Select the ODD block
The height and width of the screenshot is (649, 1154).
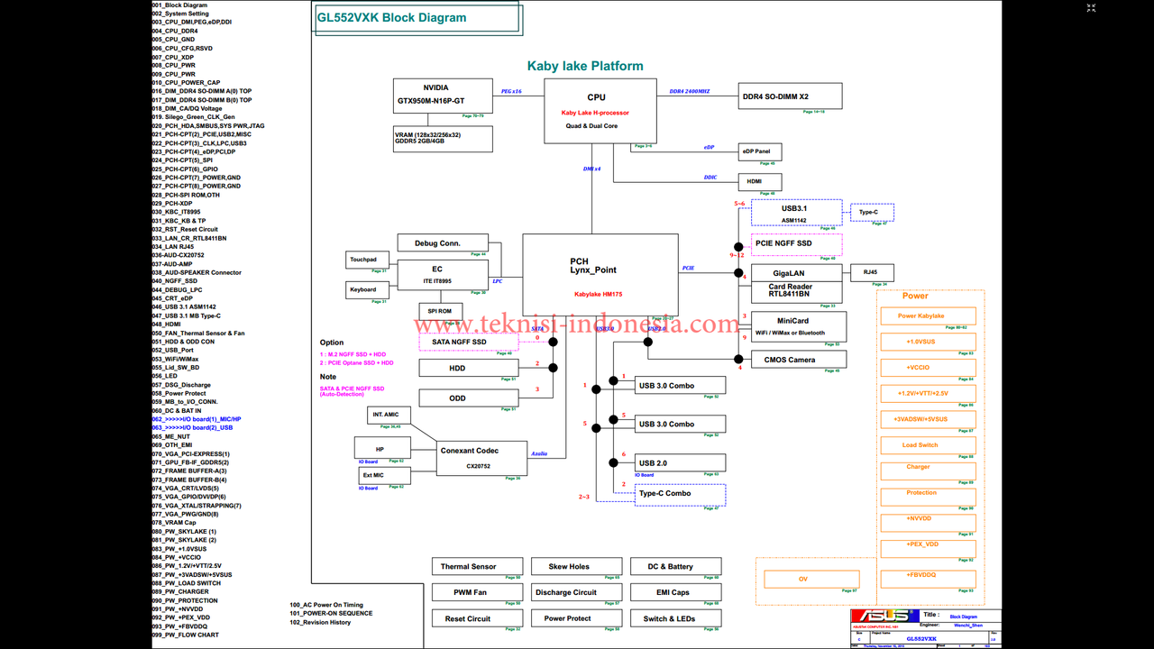469,398
